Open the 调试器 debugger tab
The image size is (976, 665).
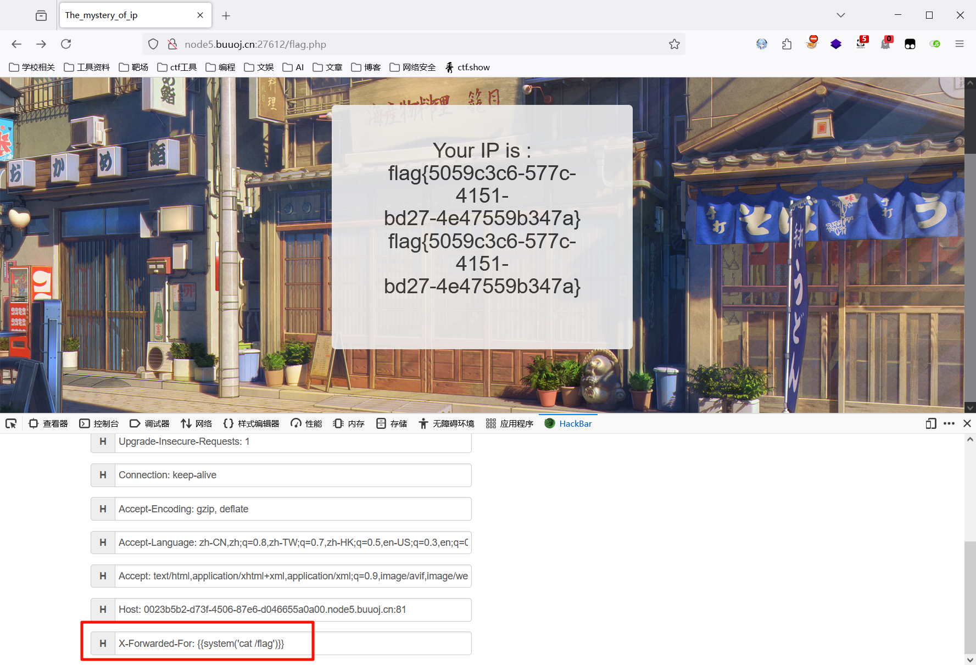pos(150,423)
